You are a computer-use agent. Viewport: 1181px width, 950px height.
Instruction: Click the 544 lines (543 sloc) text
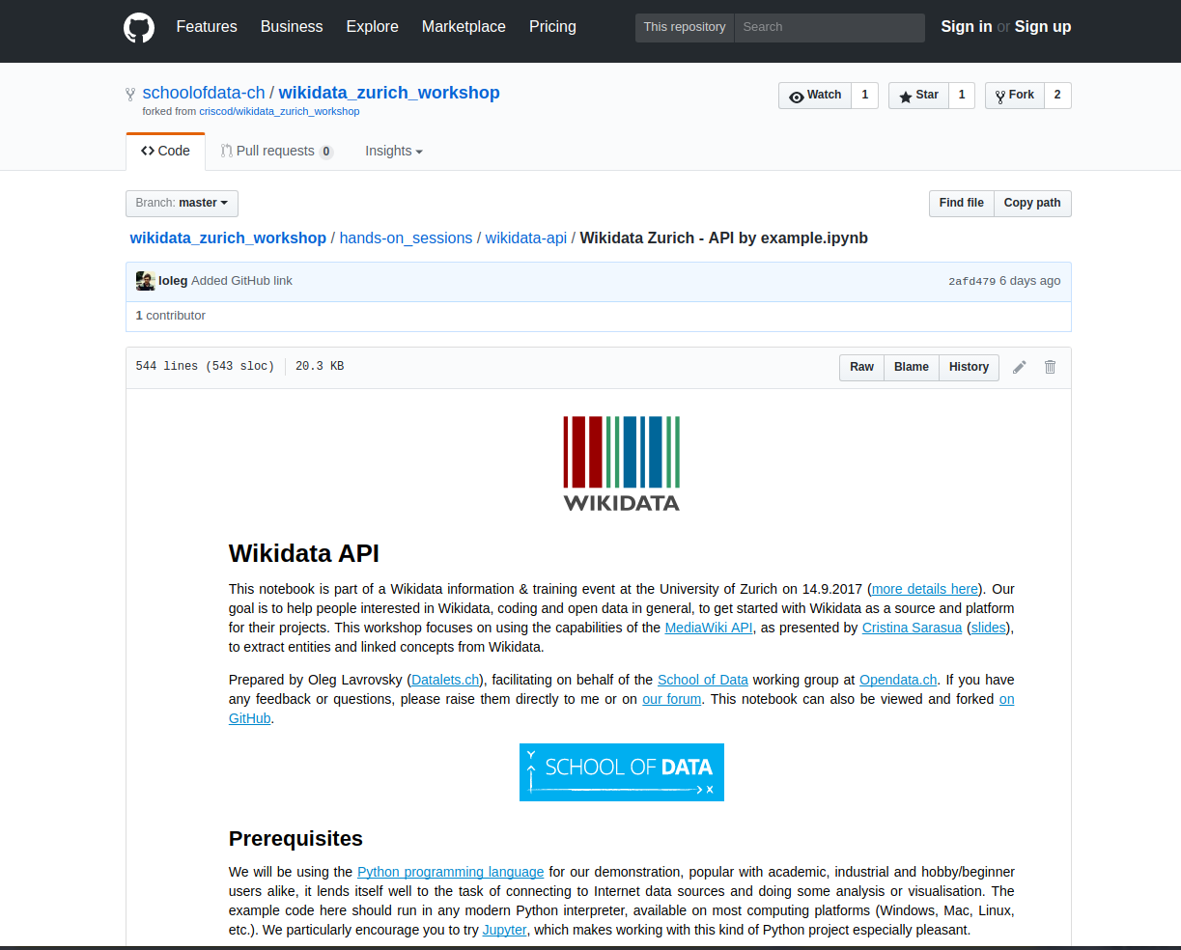point(205,367)
